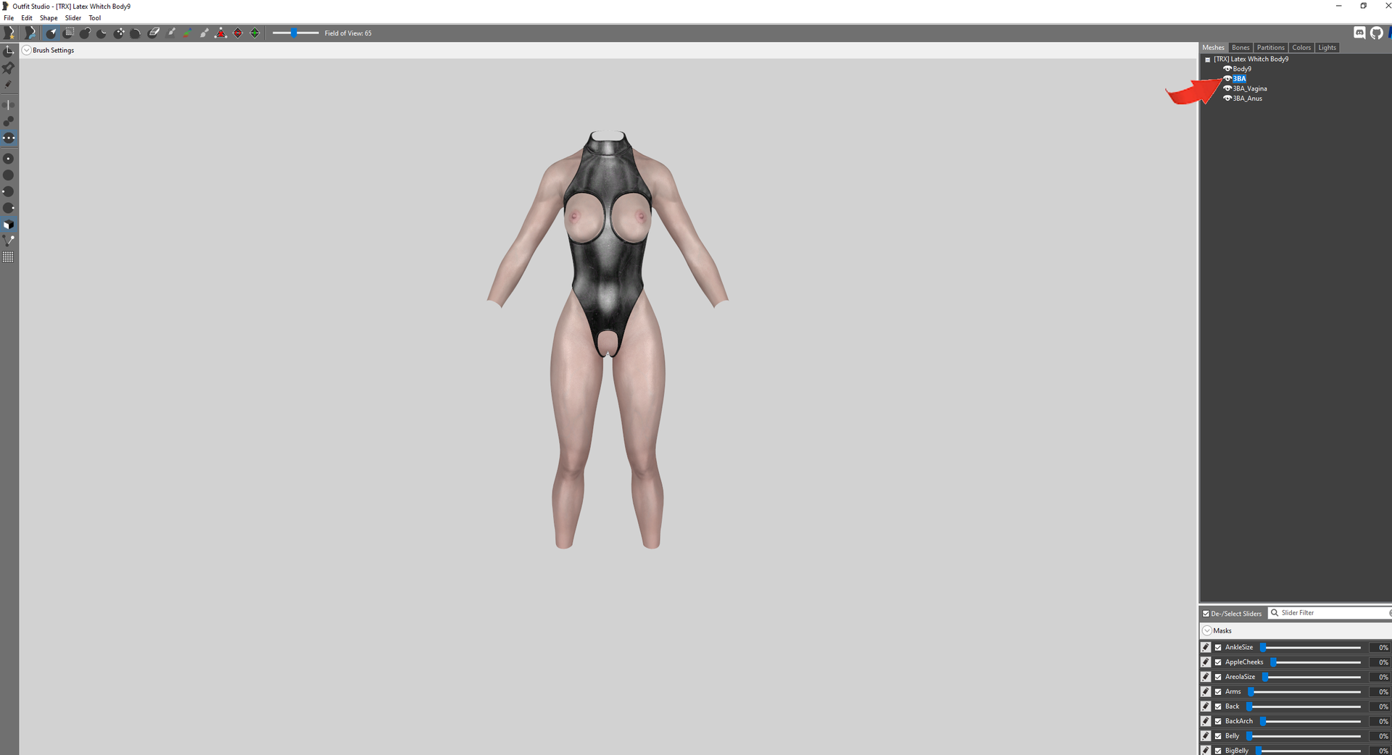Click the Load Project toolbar icon
1392x755 pixels.
pyautogui.click(x=30, y=33)
